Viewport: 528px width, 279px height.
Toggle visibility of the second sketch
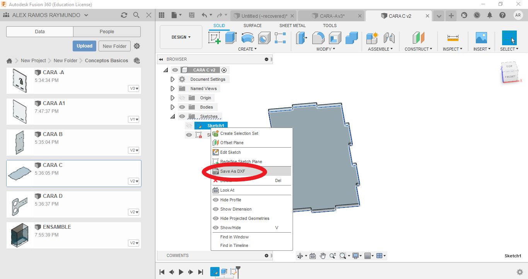189,135
